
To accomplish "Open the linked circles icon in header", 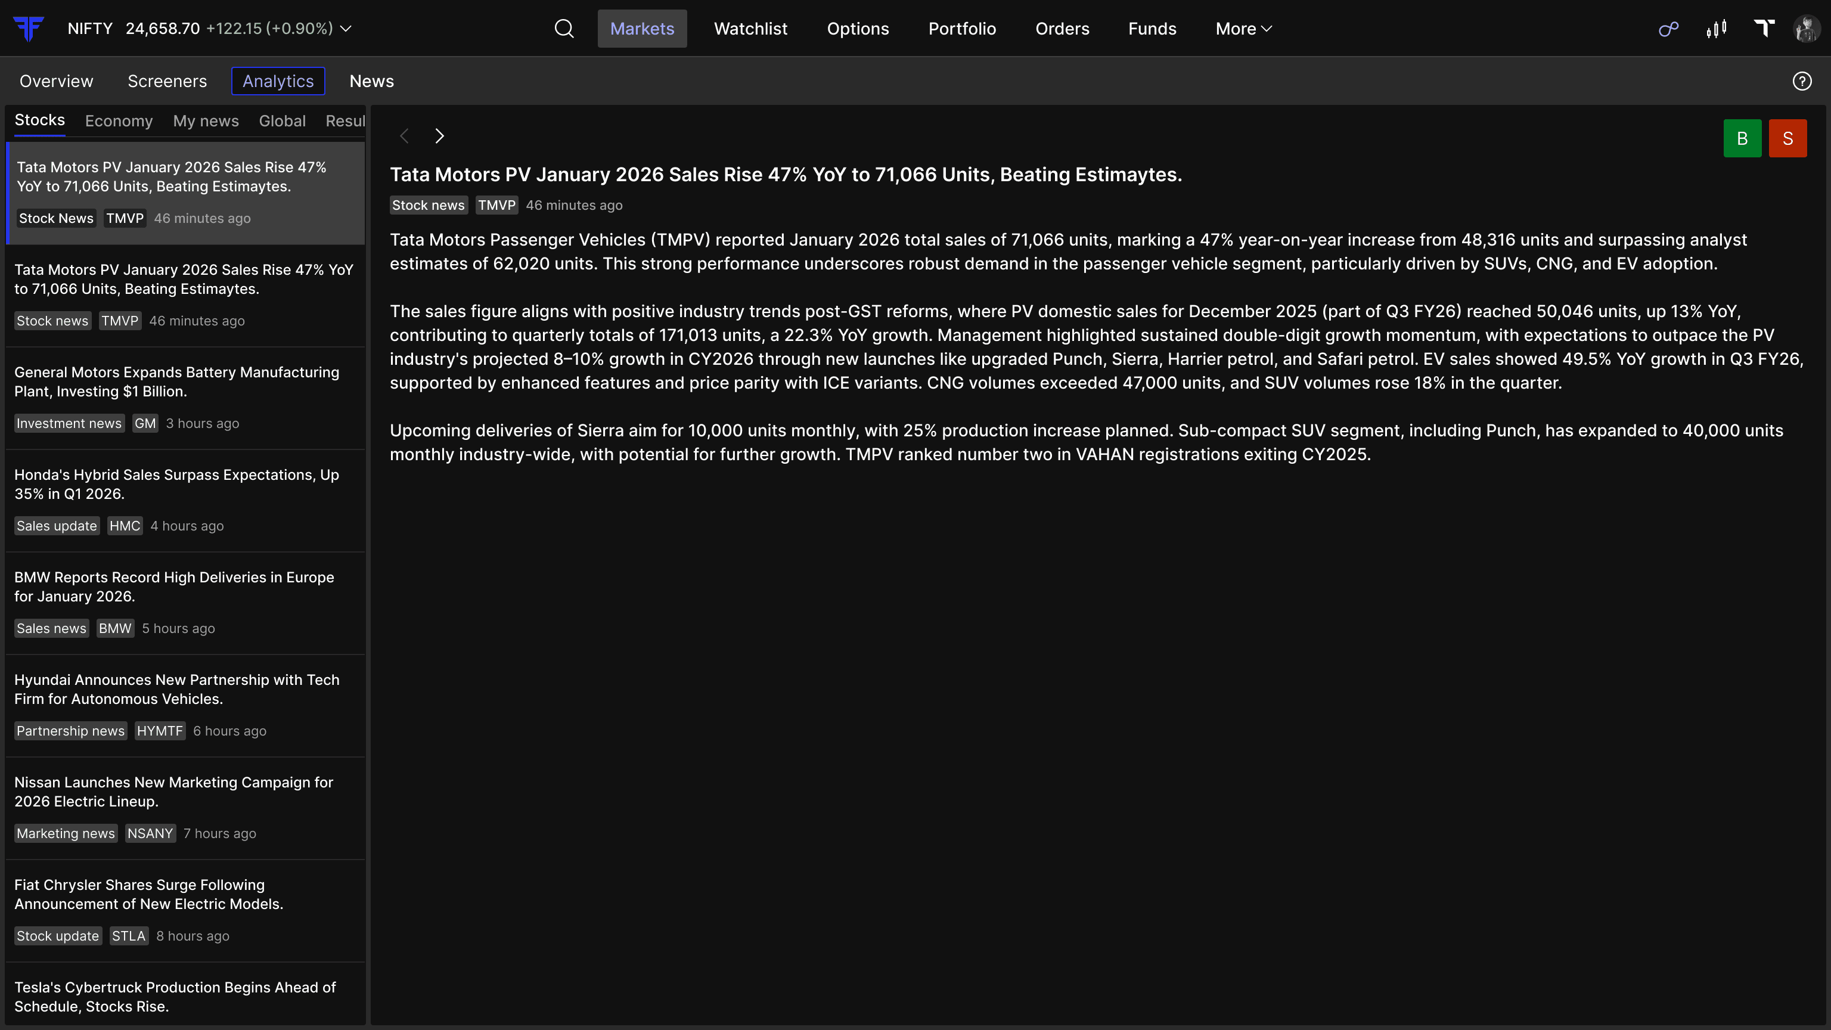I will [x=1668, y=29].
